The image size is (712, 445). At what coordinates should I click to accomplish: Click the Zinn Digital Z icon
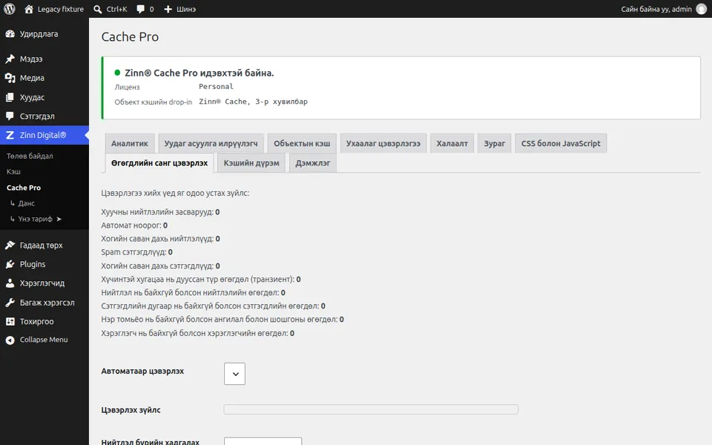pos(10,135)
